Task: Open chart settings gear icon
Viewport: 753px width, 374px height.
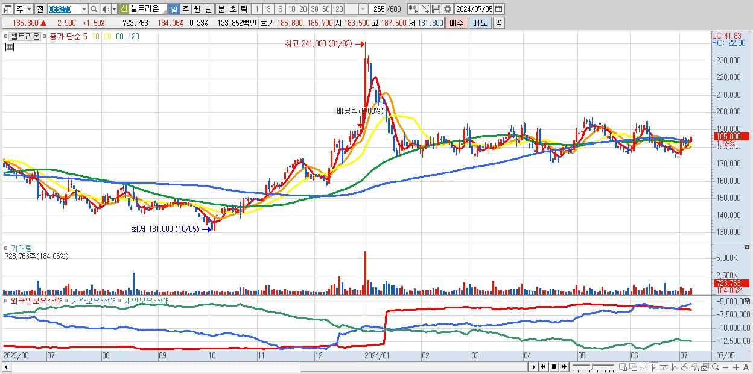Action: [448, 9]
